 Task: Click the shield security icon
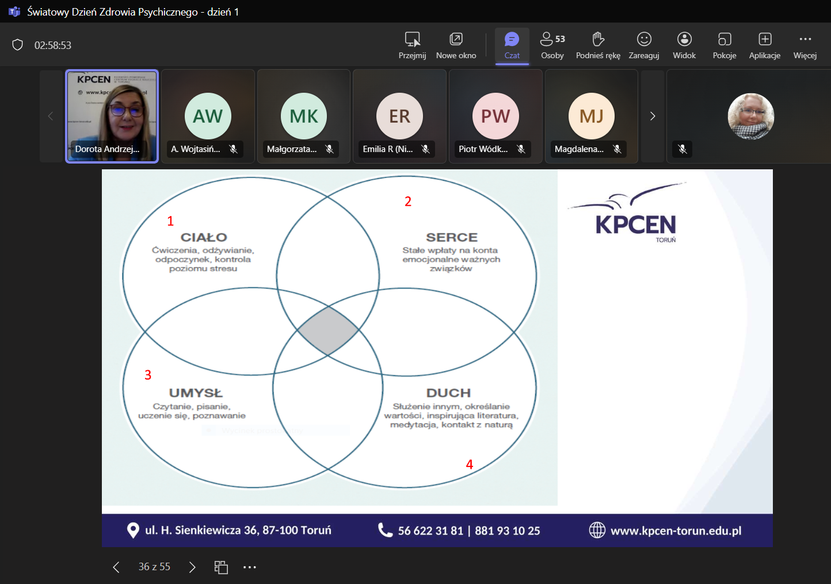point(18,45)
